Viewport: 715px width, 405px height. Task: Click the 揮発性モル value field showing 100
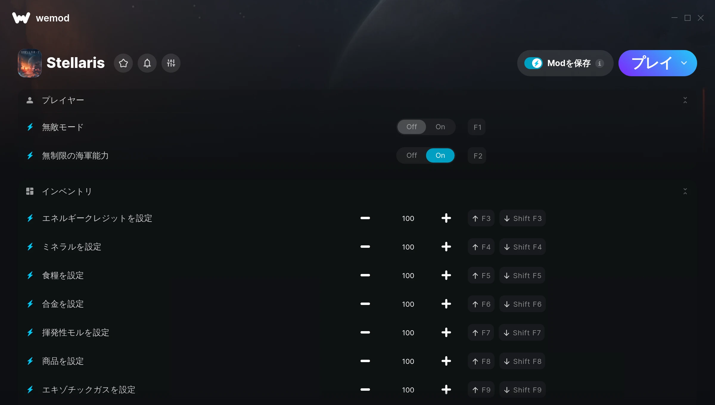click(x=408, y=333)
